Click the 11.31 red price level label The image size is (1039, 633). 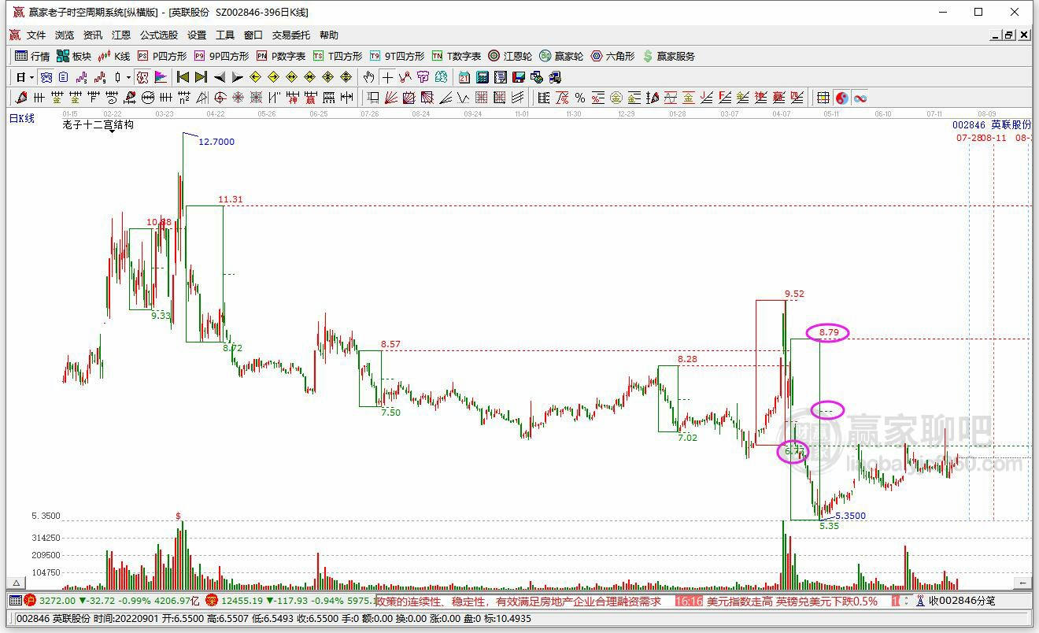click(231, 200)
